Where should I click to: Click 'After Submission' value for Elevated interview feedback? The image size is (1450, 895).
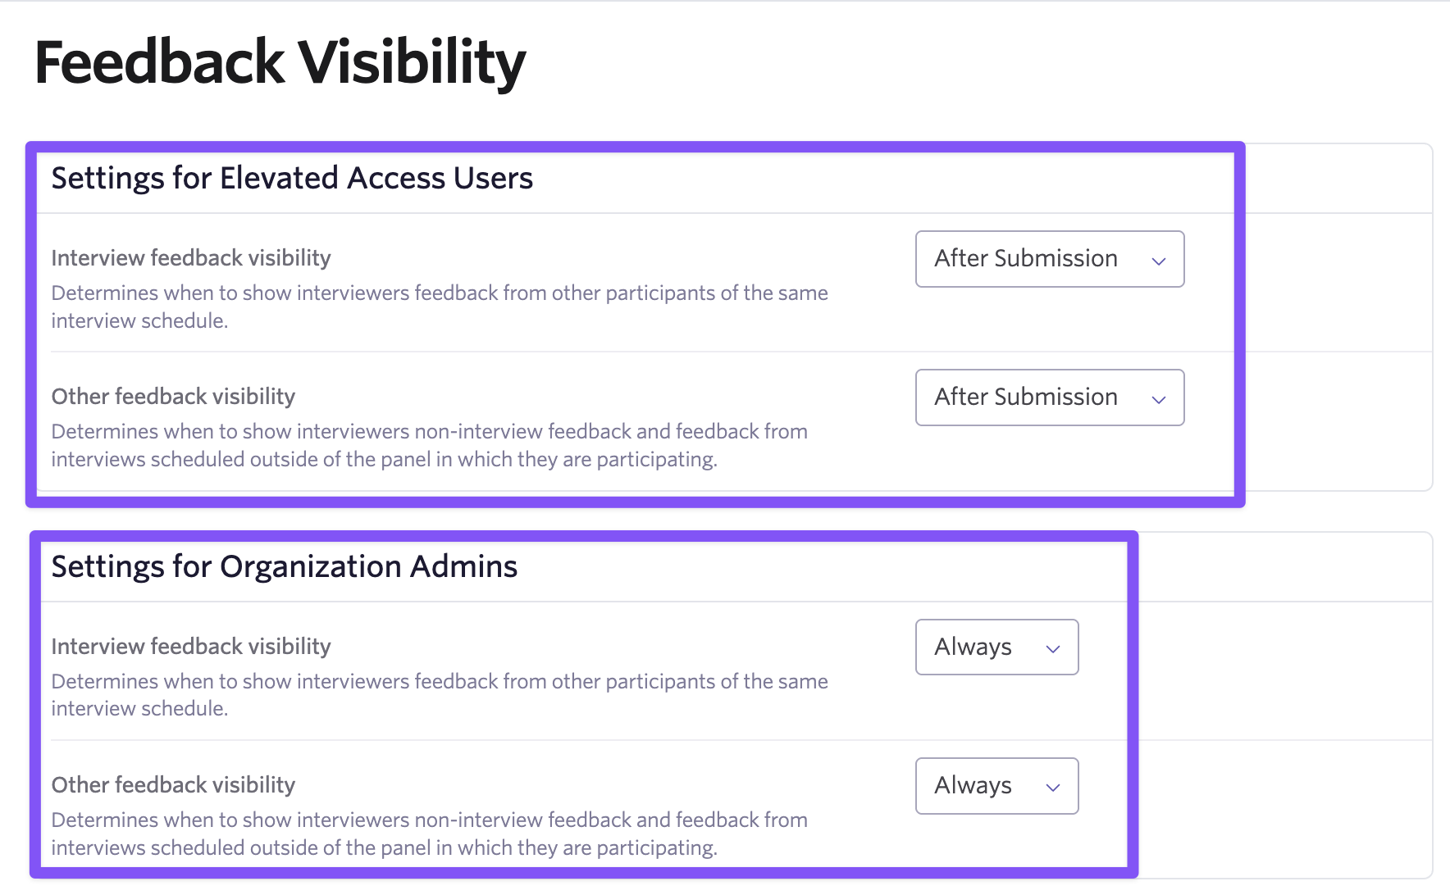1025,259
